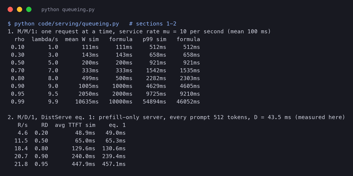The width and height of the screenshot is (353, 176).
Task: Click the mean W sim value 499ms
Action: pos(90,78)
